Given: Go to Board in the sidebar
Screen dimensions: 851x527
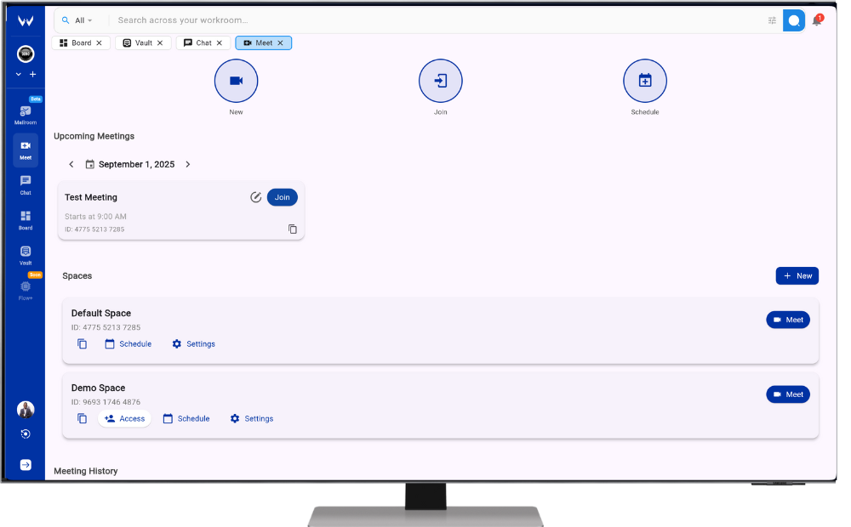Looking at the screenshot, I should (x=26, y=219).
